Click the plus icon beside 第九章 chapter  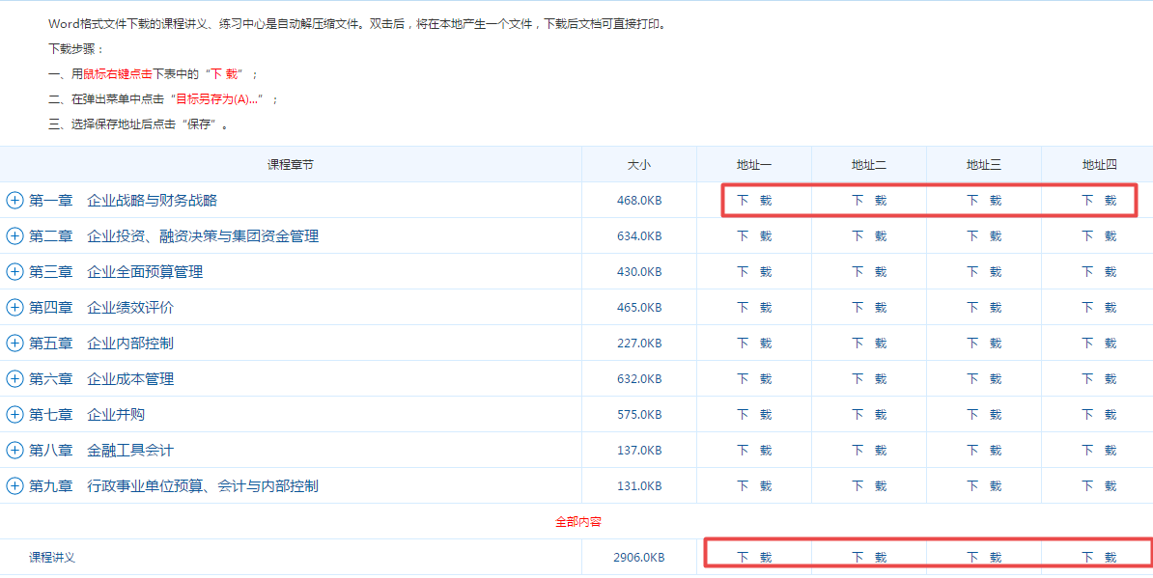(x=14, y=486)
